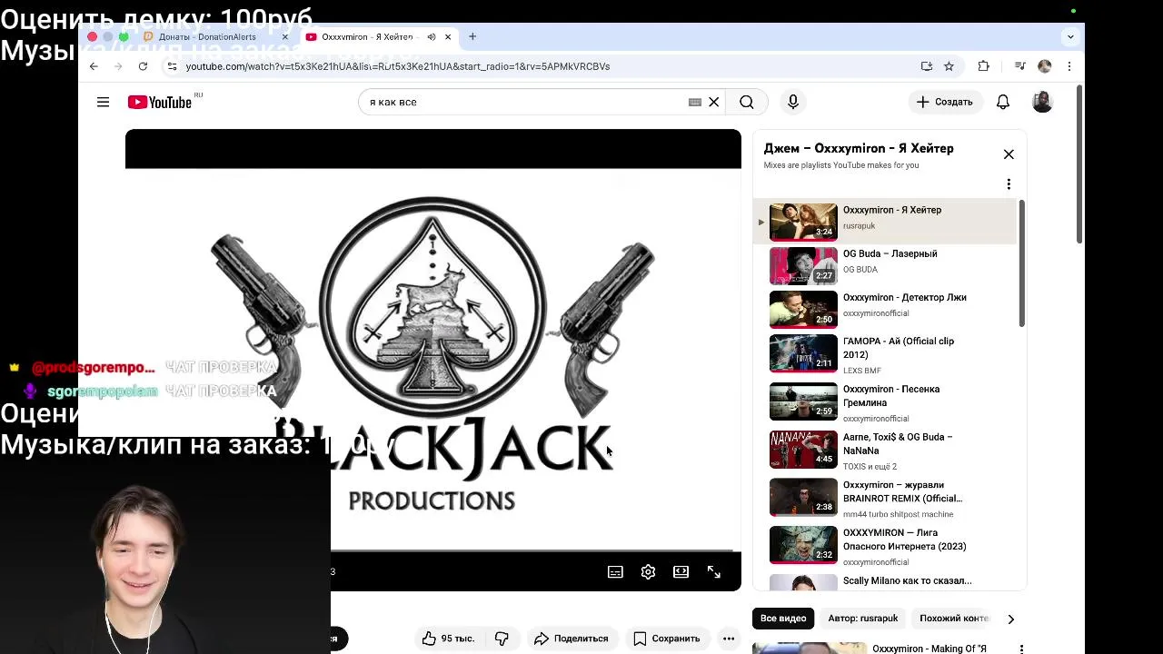Open YouTube account avatar menu
The image size is (1163, 654).
point(1042,102)
